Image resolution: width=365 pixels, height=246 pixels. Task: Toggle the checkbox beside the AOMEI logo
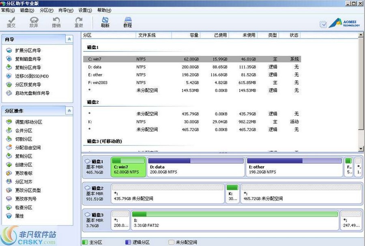point(323,24)
